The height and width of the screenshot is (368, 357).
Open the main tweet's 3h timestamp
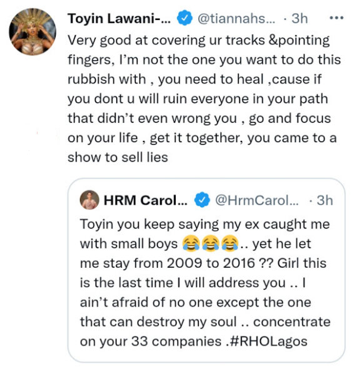pyautogui.click(x=299, y=18)
